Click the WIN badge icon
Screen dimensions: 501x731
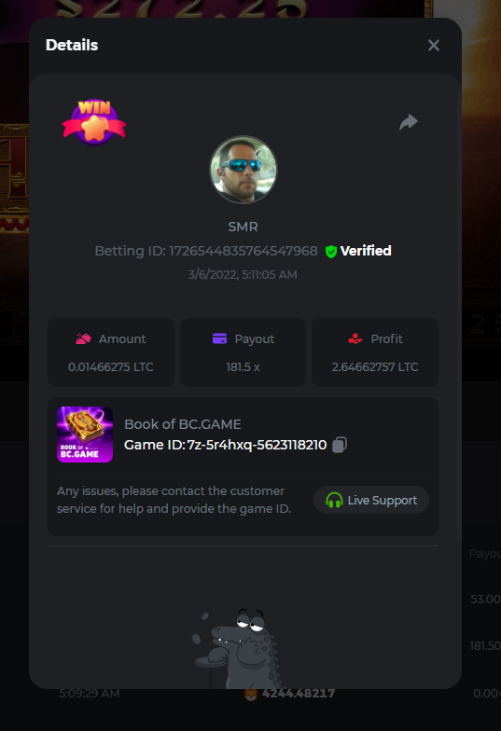coord(94,122)
